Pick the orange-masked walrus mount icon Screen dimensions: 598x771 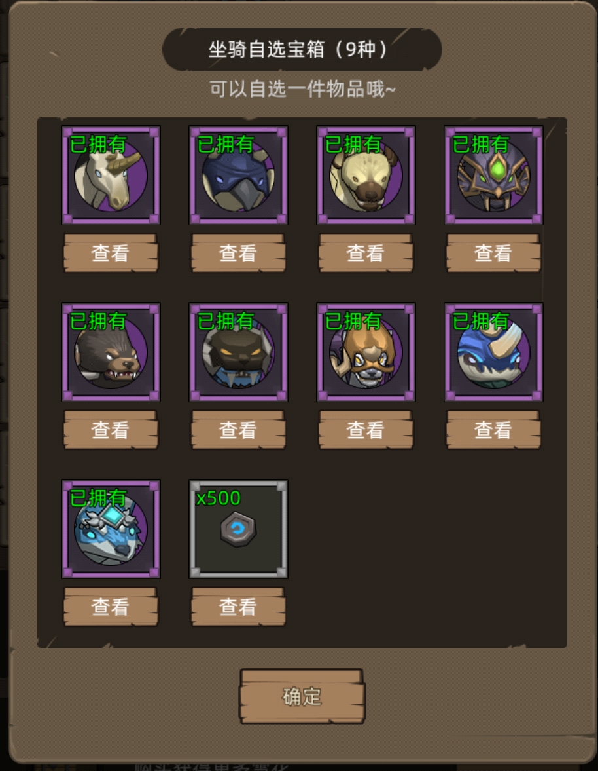(x=366, y=352)
